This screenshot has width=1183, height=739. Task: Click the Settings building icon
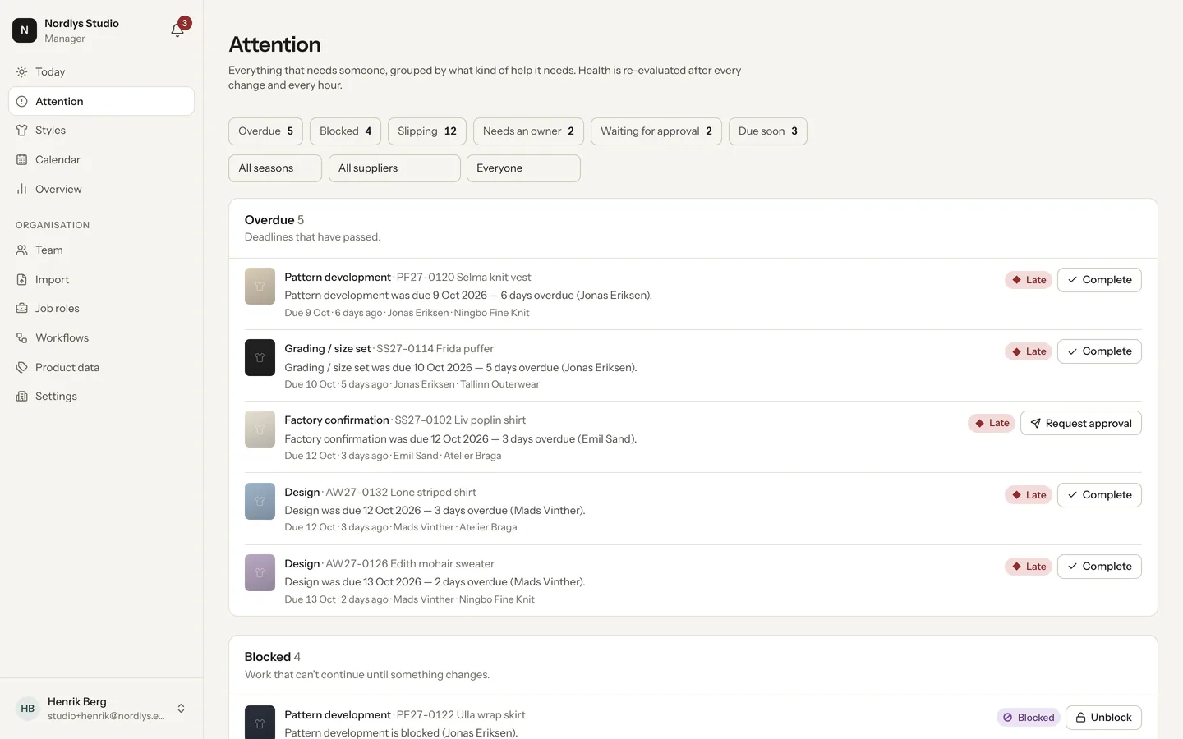tap(22, 397)
